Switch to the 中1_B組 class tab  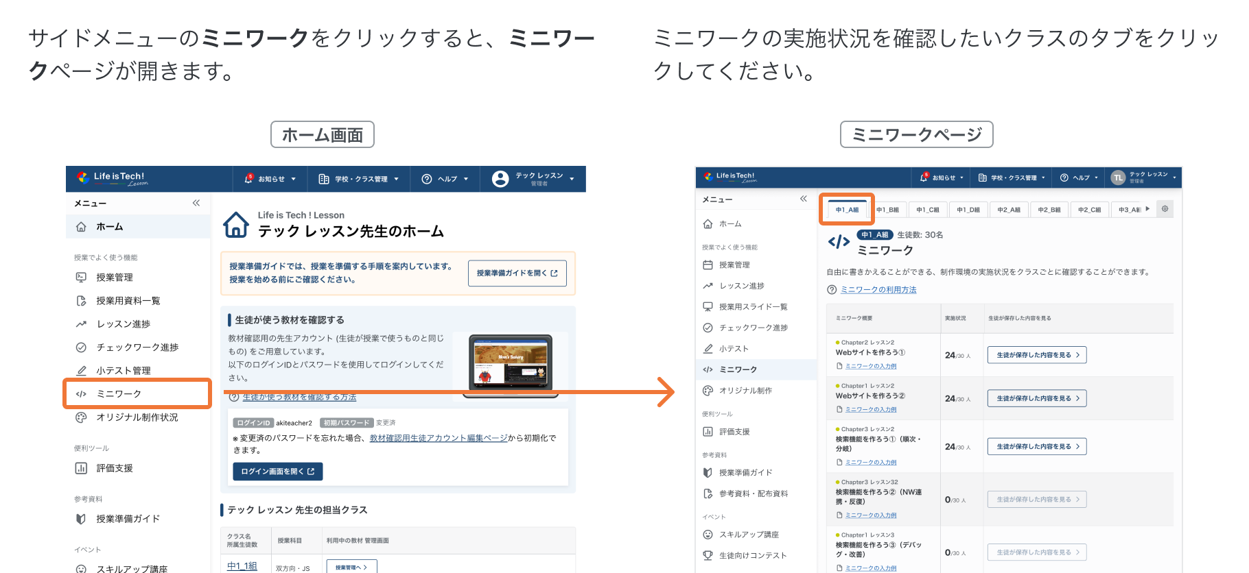click(x=887, y=210)
